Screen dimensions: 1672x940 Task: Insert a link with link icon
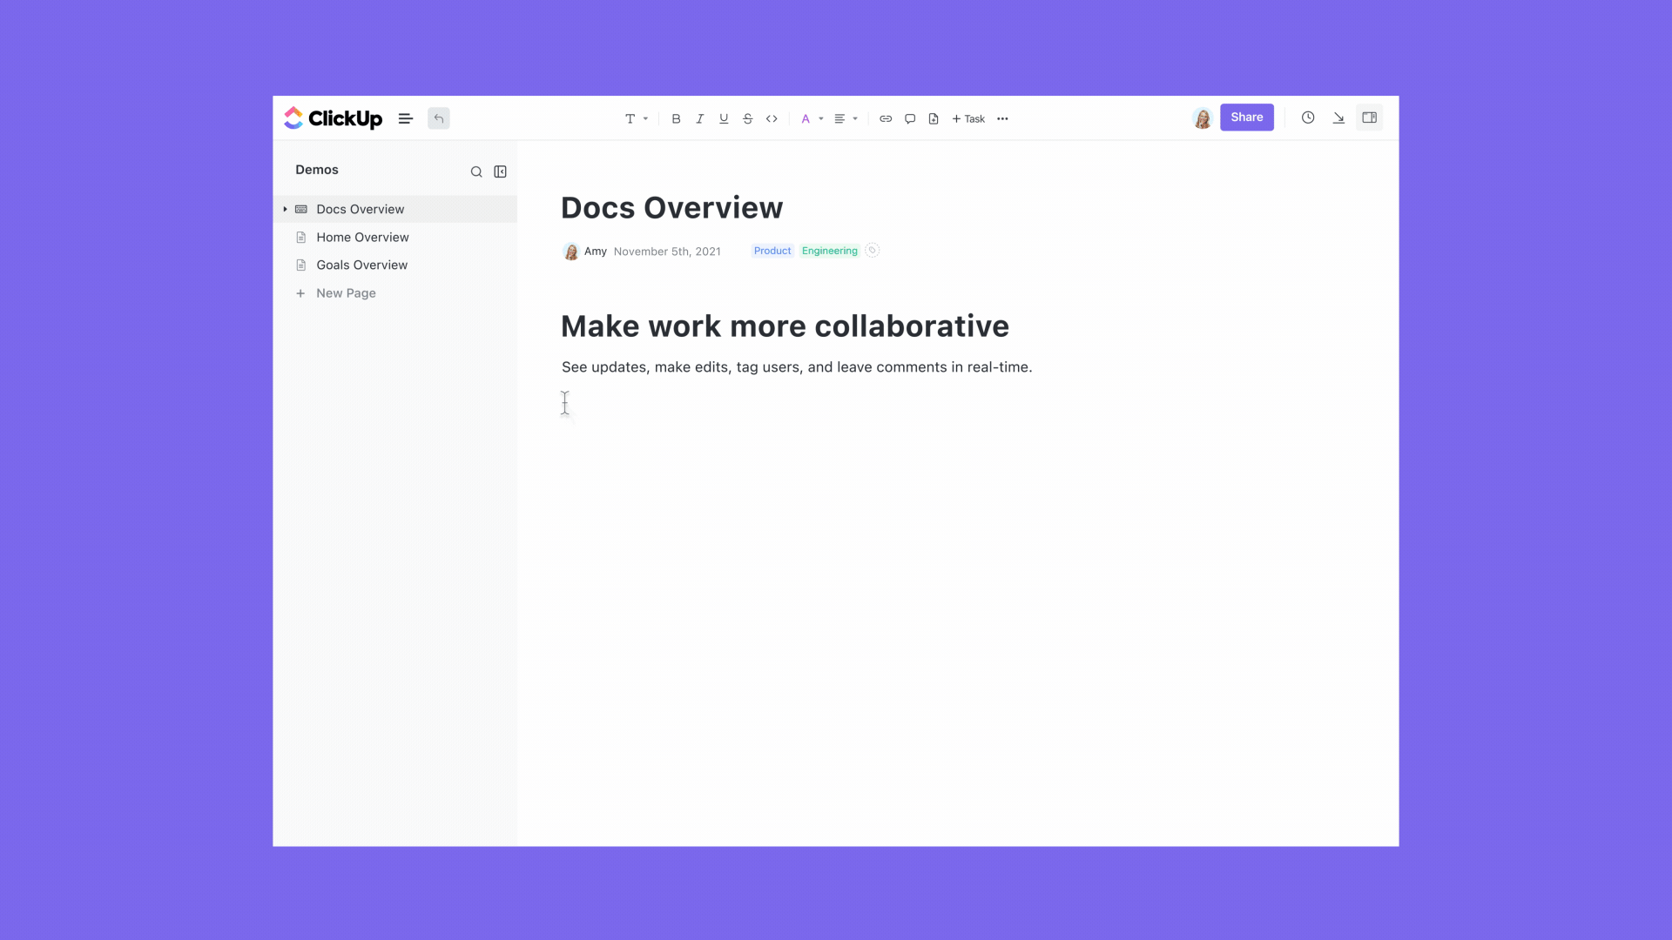point(886,118)
